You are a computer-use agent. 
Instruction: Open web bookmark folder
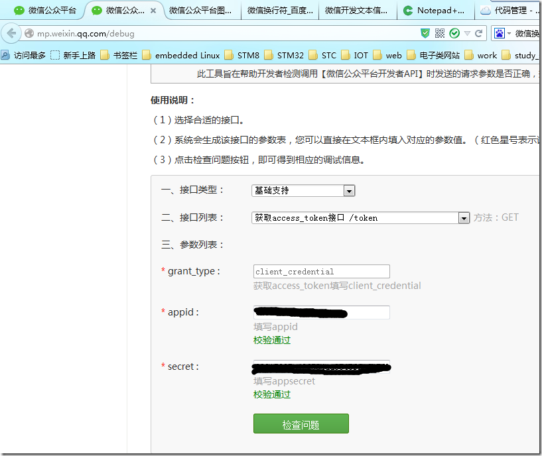click(387, 55)
